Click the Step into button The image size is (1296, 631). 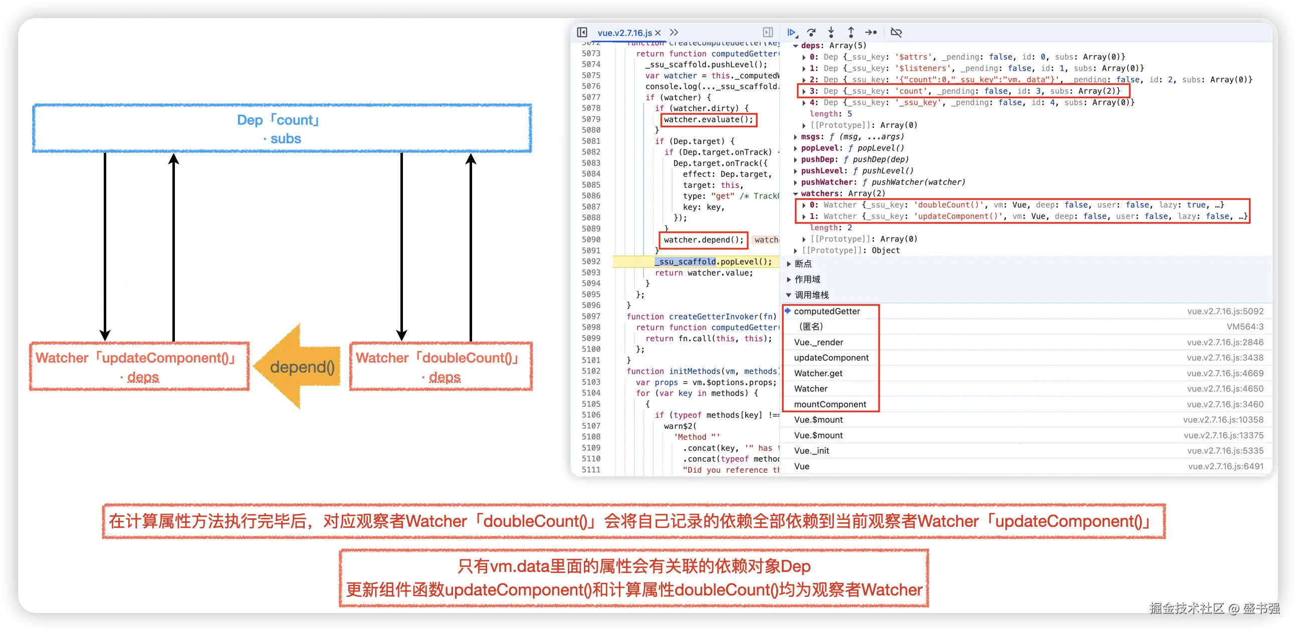coord(831,33)
